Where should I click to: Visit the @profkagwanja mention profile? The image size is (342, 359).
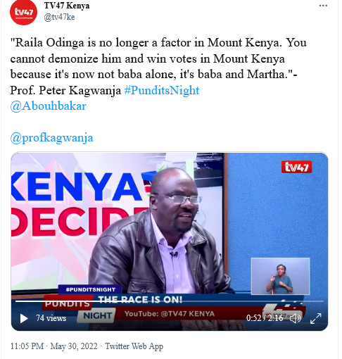pyautogui.click(x=51, y=138)
